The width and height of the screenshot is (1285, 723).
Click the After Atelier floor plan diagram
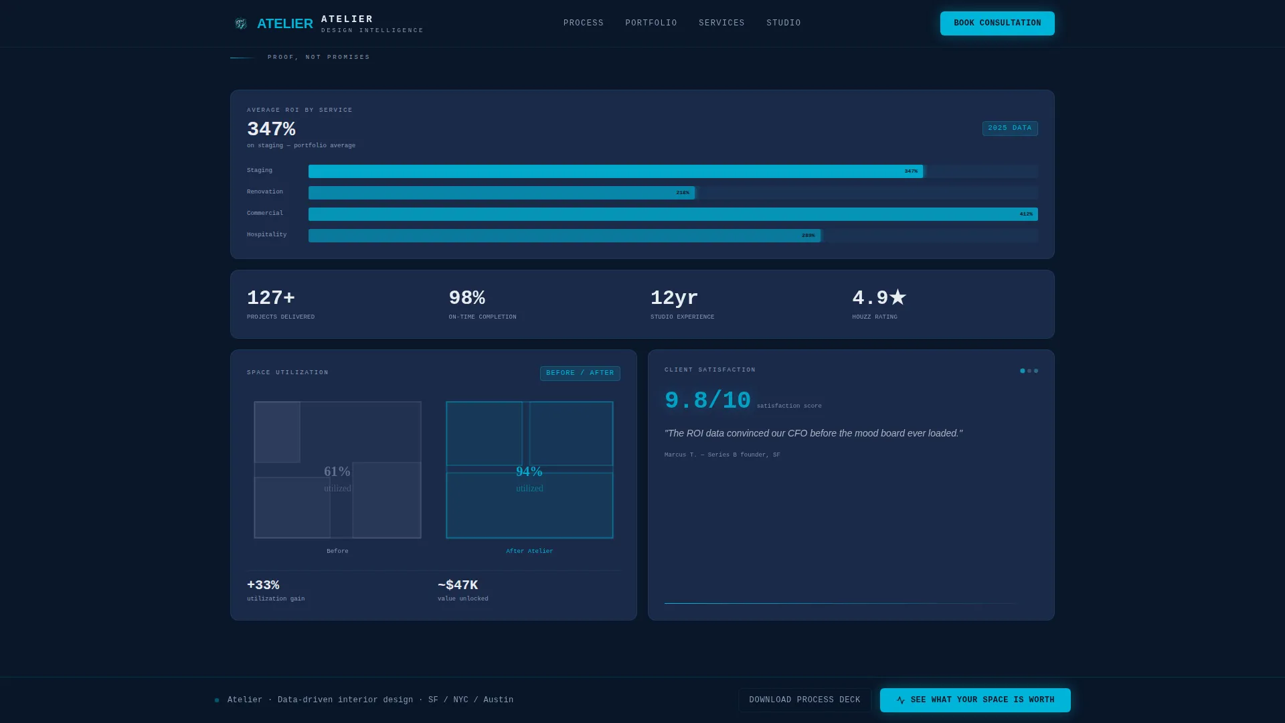coord(529,470)
